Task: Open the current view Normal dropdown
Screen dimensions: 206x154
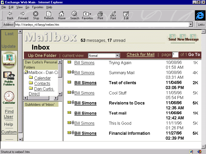Action: point(117,55)
